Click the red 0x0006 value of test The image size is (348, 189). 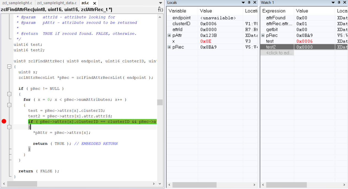pos(304,41)
